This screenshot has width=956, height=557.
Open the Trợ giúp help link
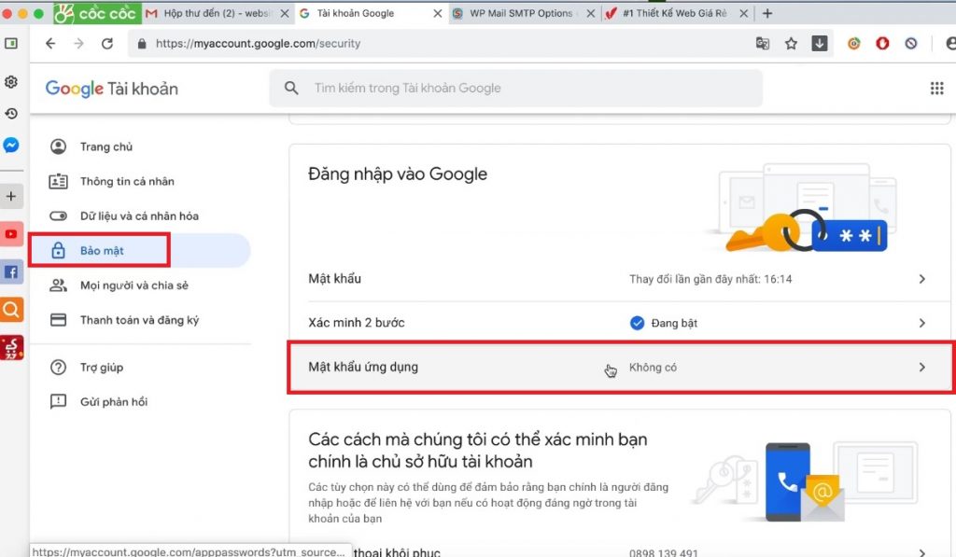102,368
